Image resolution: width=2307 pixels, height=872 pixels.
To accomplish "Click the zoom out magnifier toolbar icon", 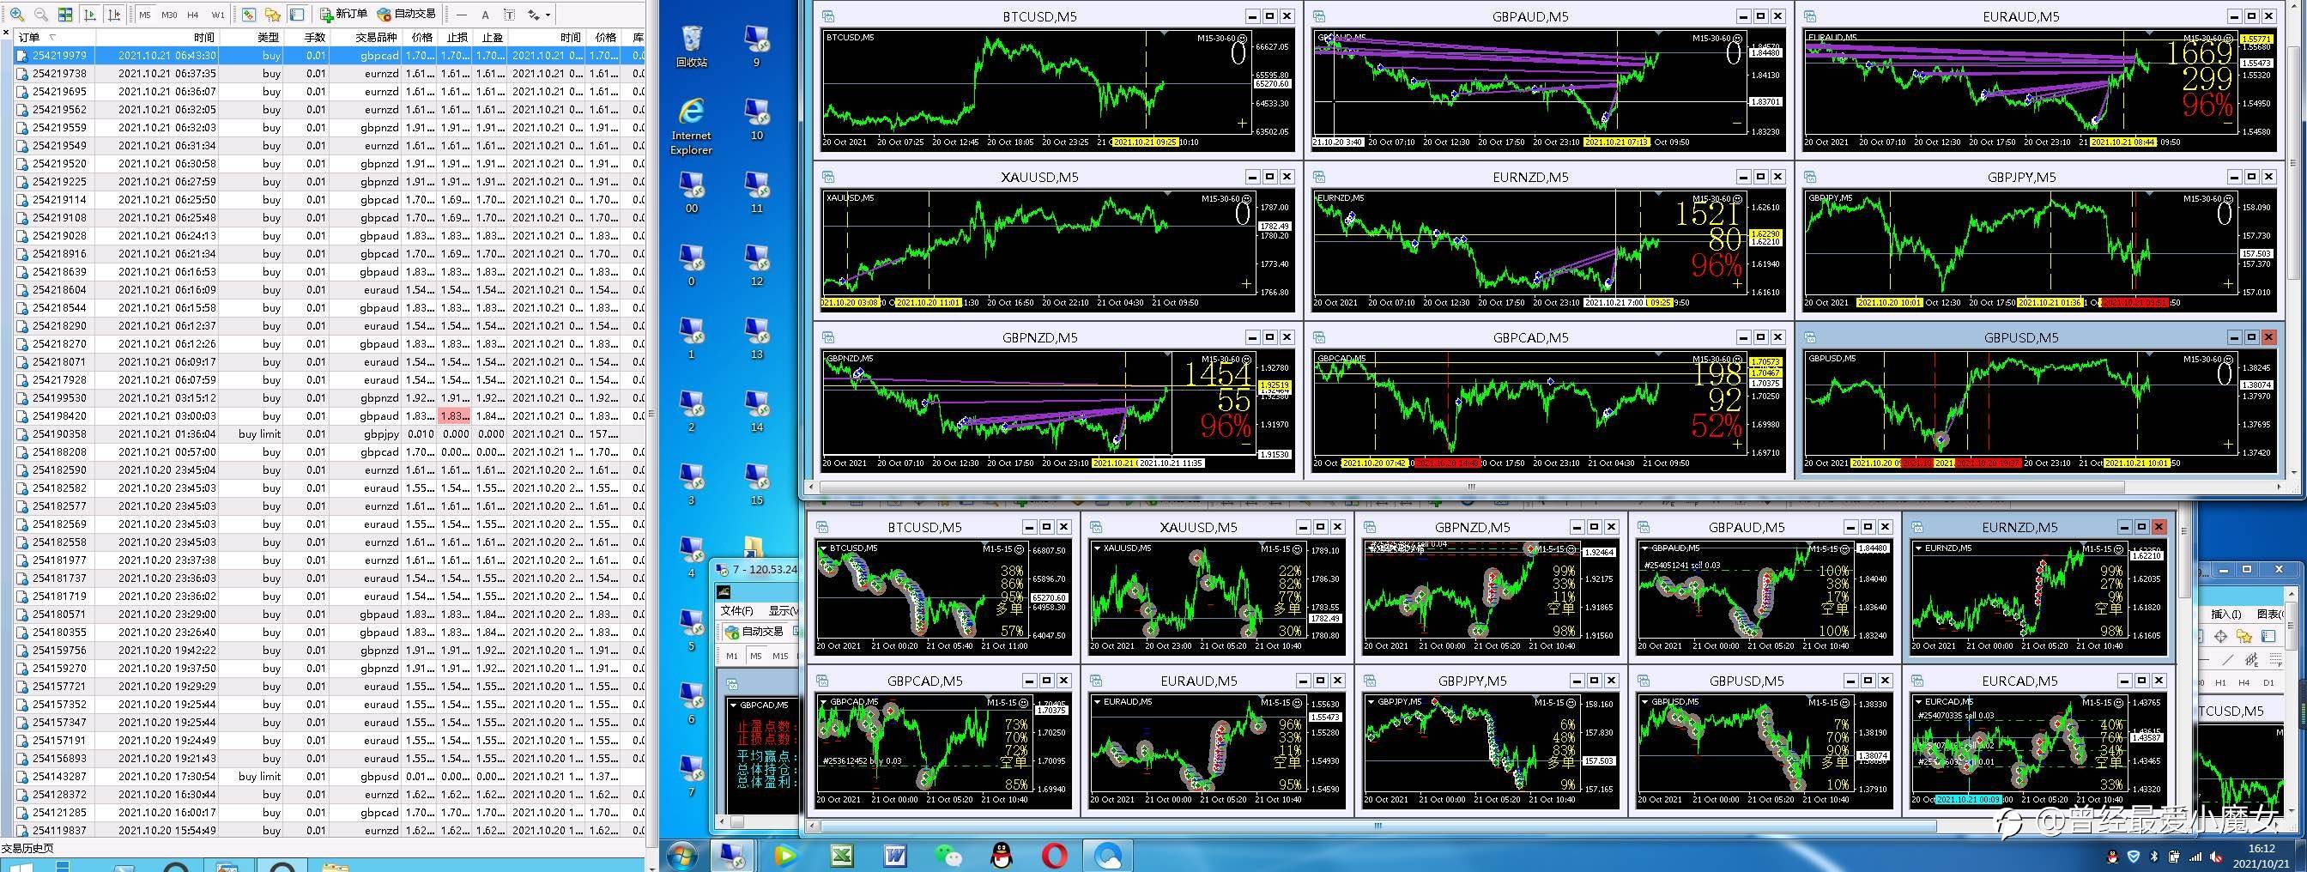I will pyautogui.click(x=41, y=15).
